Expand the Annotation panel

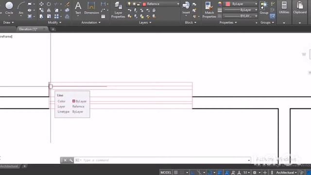[91, 22]
